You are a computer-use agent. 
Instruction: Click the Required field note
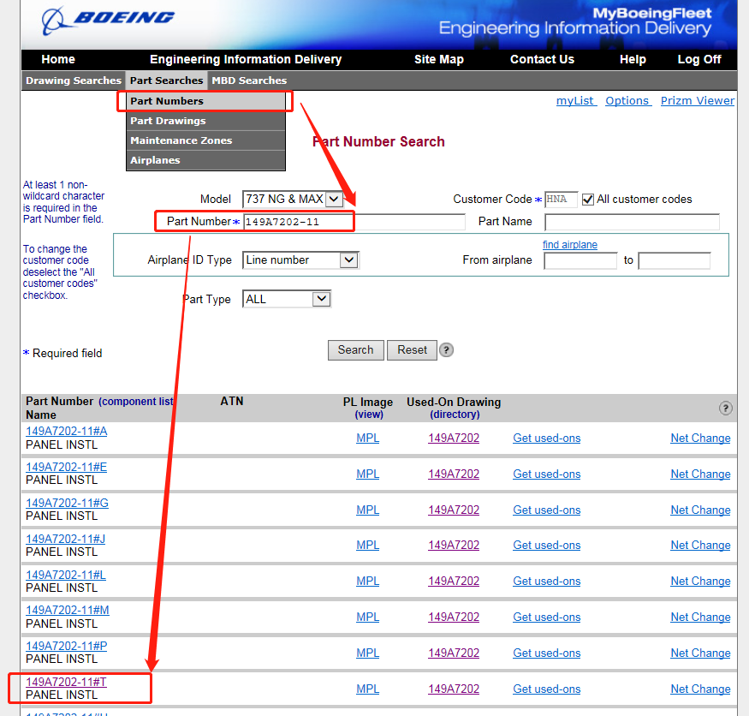62,353
